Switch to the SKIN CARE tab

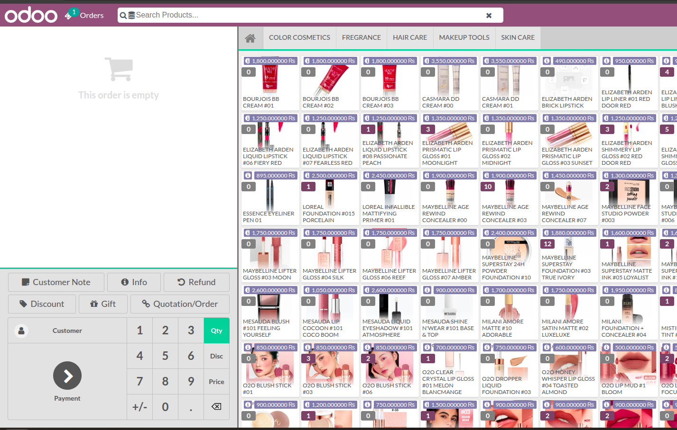[518, 37]
